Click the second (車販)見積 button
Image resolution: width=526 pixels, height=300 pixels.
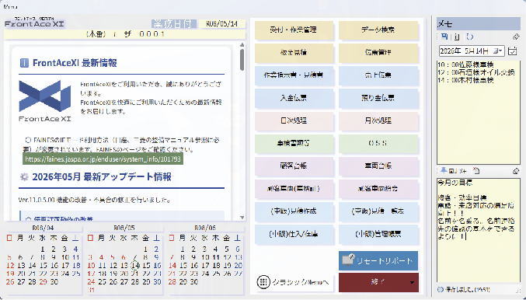378,211
